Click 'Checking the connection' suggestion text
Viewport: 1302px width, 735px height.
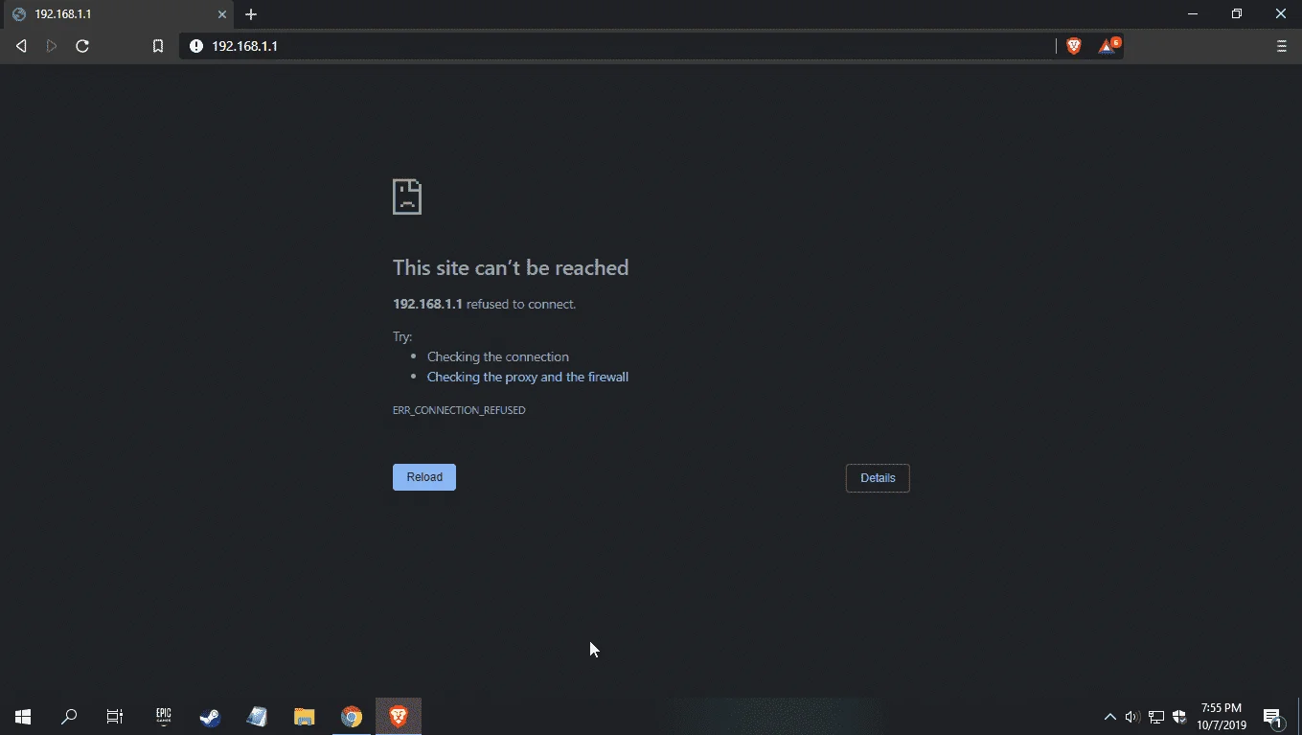(x=498, y=356)
